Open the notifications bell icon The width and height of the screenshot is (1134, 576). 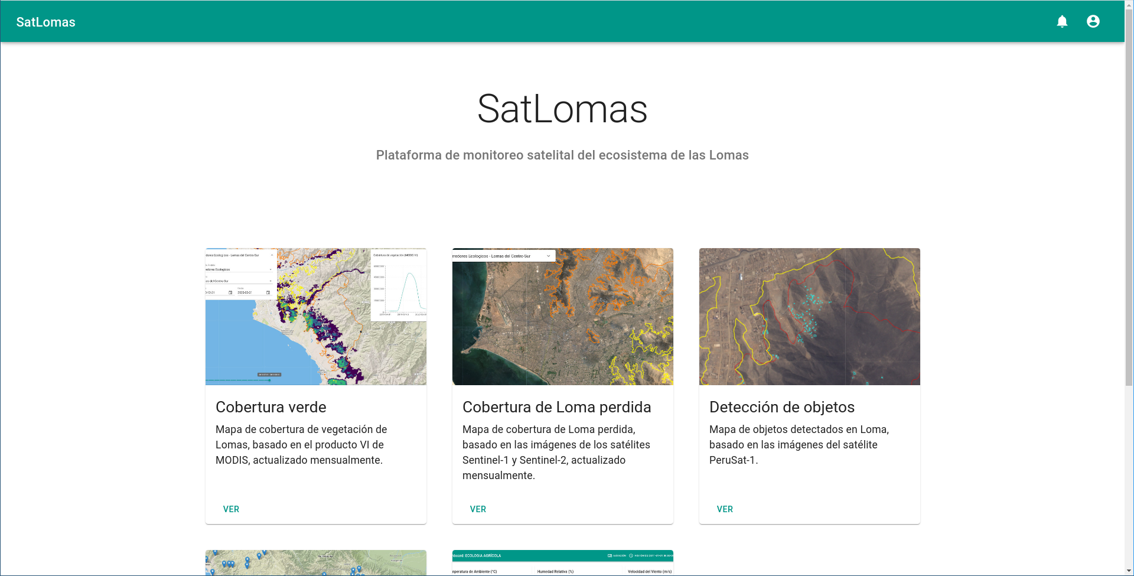1062,21
